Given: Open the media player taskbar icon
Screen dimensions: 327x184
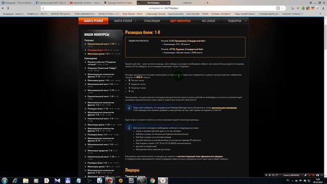Looking at the screenshot, I should tap(36, 180).
